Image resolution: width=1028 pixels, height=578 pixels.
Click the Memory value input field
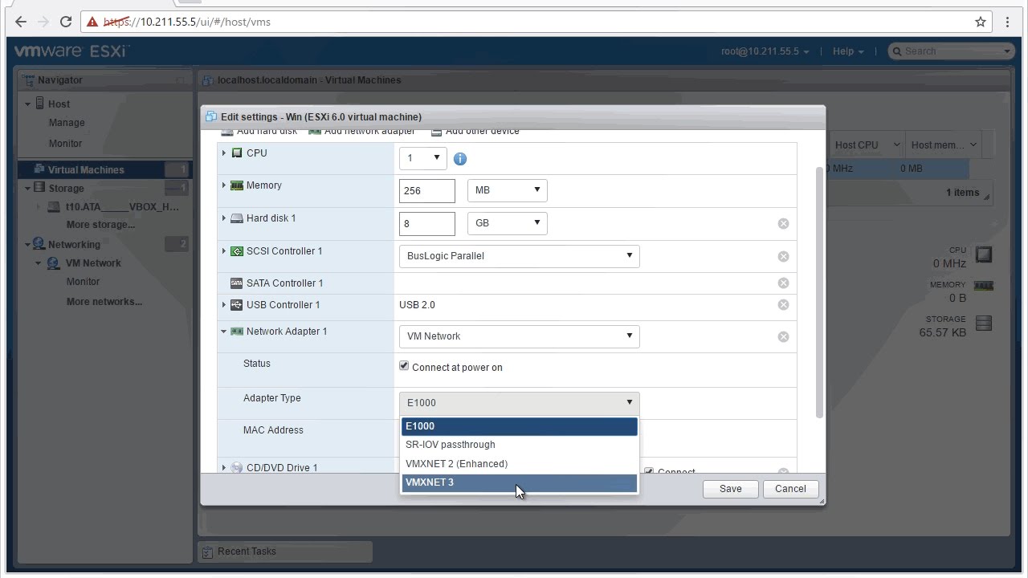[x=427, y=190]
